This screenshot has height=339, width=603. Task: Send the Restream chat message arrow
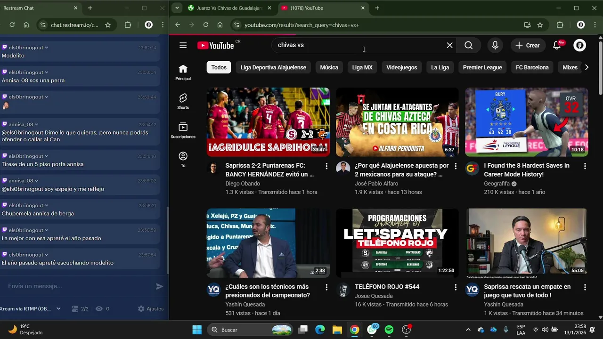coord(159,286)
